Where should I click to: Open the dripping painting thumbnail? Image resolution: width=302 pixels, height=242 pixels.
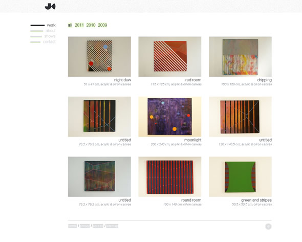tap(240, 57)
